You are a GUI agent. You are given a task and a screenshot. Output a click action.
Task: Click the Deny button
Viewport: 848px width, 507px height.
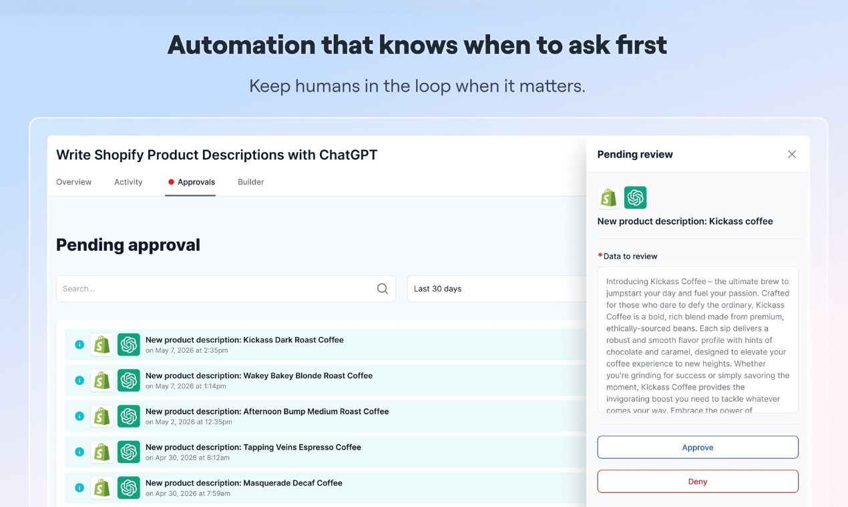[698, 482]
